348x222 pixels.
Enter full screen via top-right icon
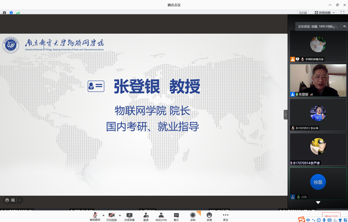[342, 13]
